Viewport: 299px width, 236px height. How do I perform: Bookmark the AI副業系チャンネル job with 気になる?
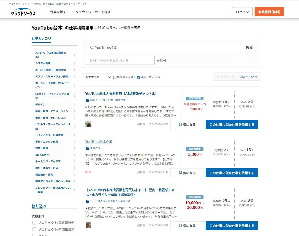[x=187, y=124]
